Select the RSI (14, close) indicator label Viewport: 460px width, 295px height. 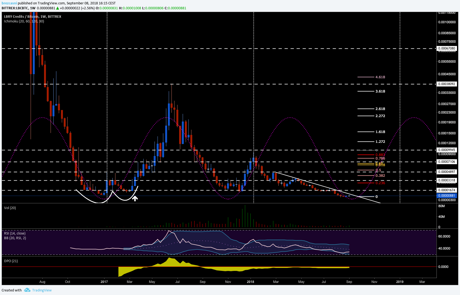coord(15,233)
